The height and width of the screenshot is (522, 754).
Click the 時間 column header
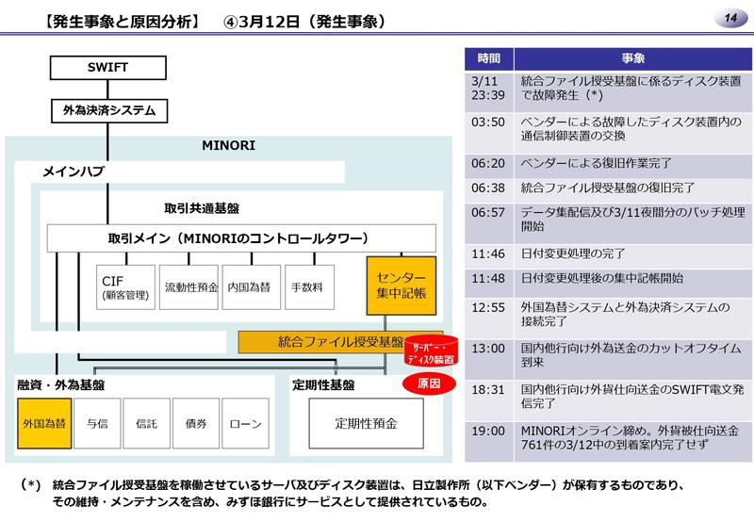489,58
